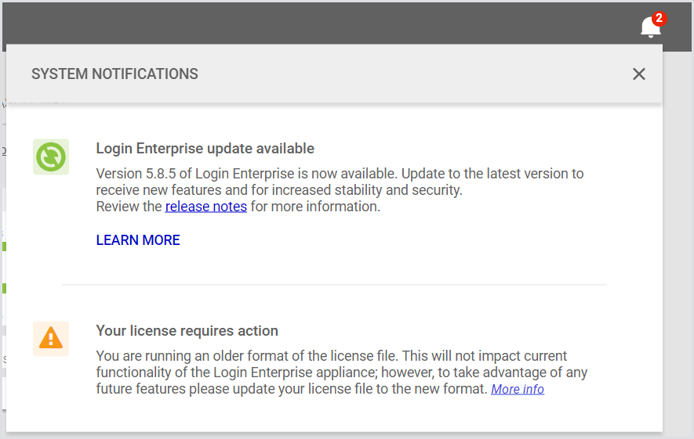Click the dark top bar left of the bell

(314, 23)
